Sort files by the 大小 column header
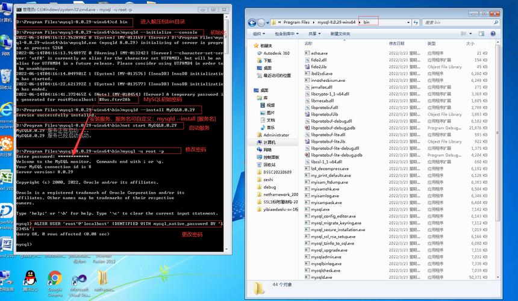This screenshot has width=518, height=301. click(470, 43)
